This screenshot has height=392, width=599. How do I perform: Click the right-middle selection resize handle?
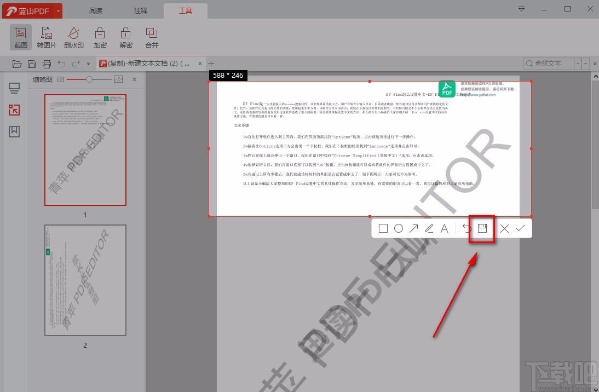coord(532,148)
